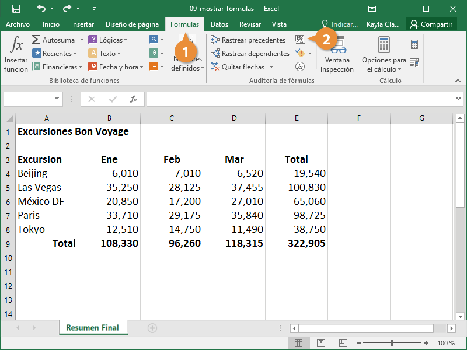This screenshot has width=467, height=350.
Task: Click the Evaluar fórmula fx circle icon
Action: [x=300, y=66]
